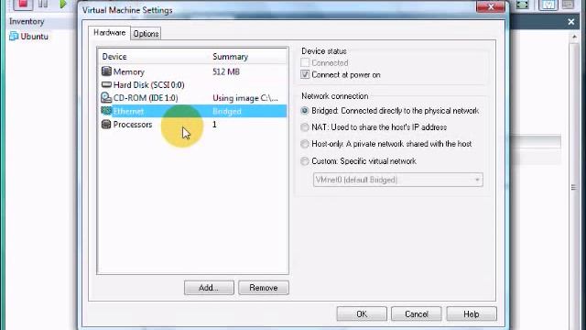Screen dimensions: 586x330
Task: Click the CD-ROM device icon
Action: [x=106, y=98]
